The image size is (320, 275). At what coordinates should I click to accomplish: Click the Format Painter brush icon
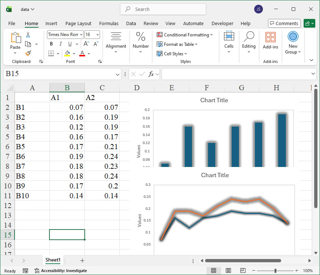[28, 53]
